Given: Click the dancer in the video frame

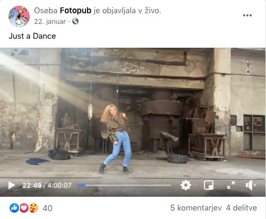Looking at the screenshot, I should coord(116,139).
